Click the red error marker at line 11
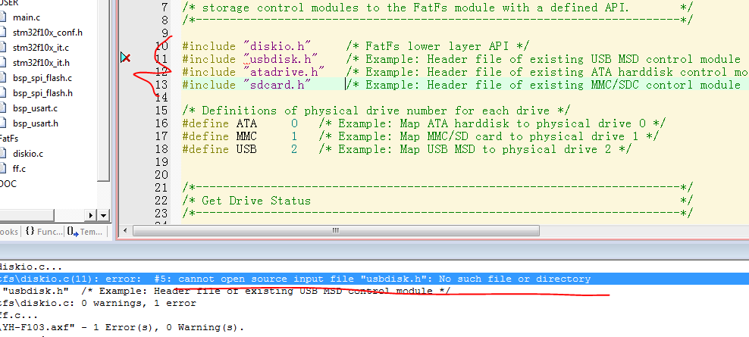This screenshot has width=749, height=337. pyautogui.click(x=126, y=58)
